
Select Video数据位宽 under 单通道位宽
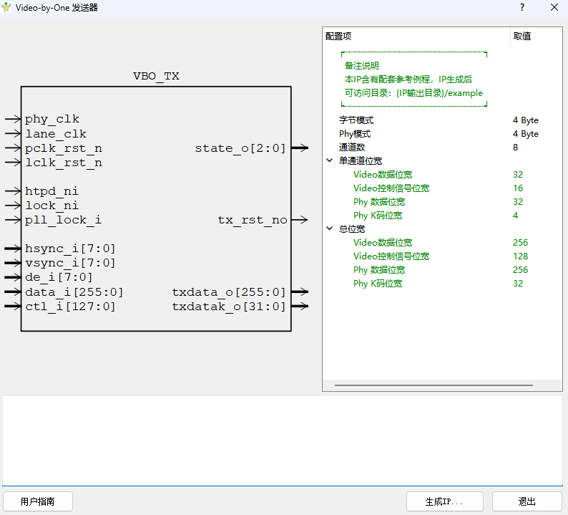pyautogui.click(x=383, y=175)
